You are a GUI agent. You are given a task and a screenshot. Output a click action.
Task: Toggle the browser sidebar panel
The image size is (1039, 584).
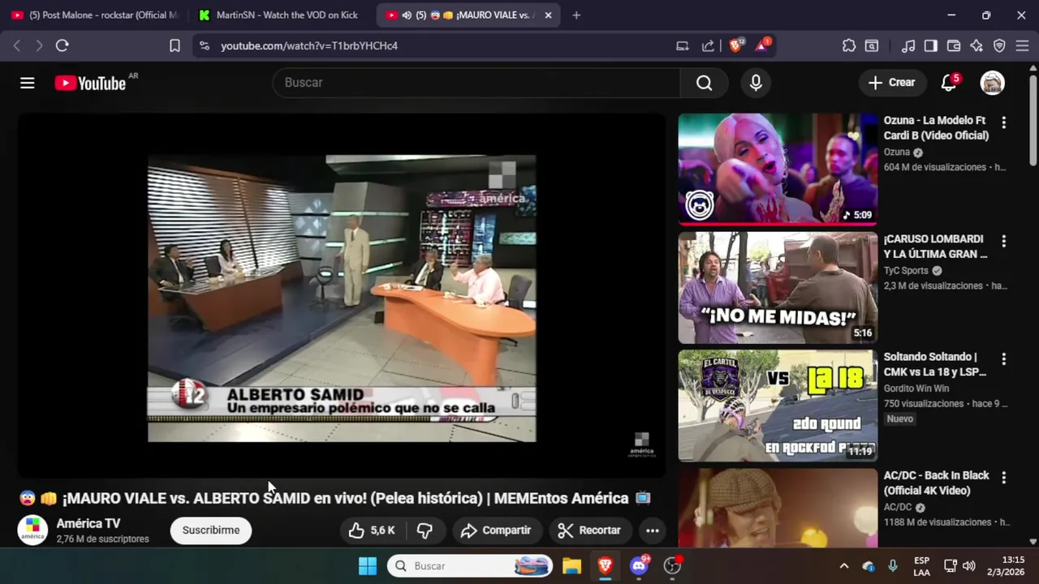930,46
